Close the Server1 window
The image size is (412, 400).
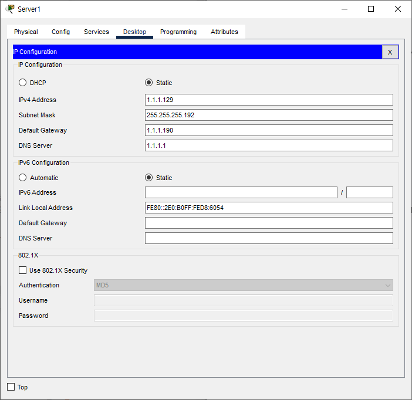pos(398,9)
